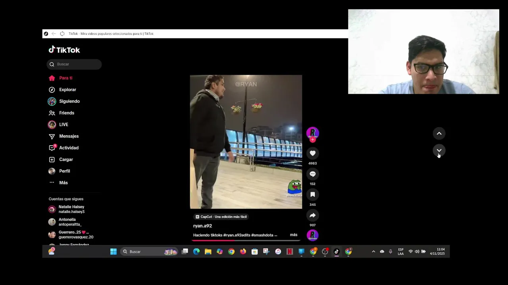Open Guerrero..25 guerrerovasquez.20 account

coord(71,235)
